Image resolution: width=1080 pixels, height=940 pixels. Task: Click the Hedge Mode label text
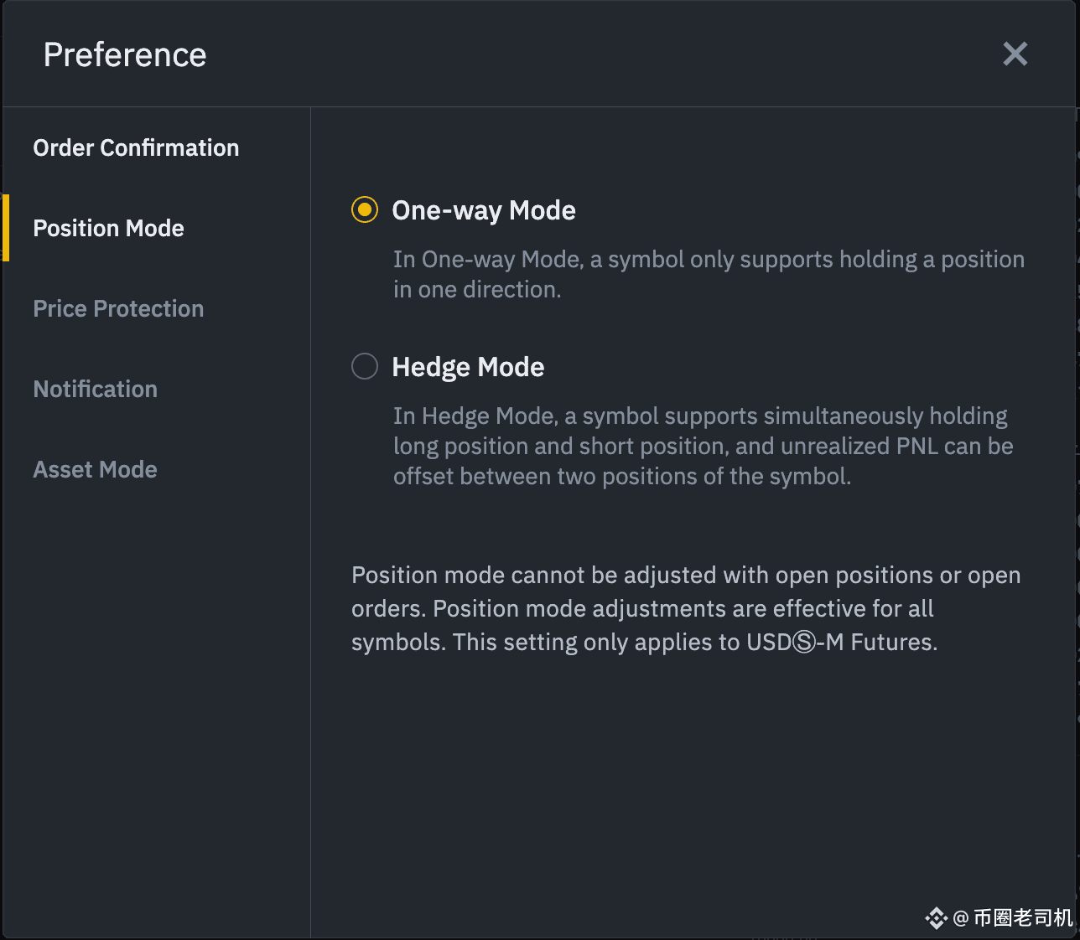coord(468,367)
